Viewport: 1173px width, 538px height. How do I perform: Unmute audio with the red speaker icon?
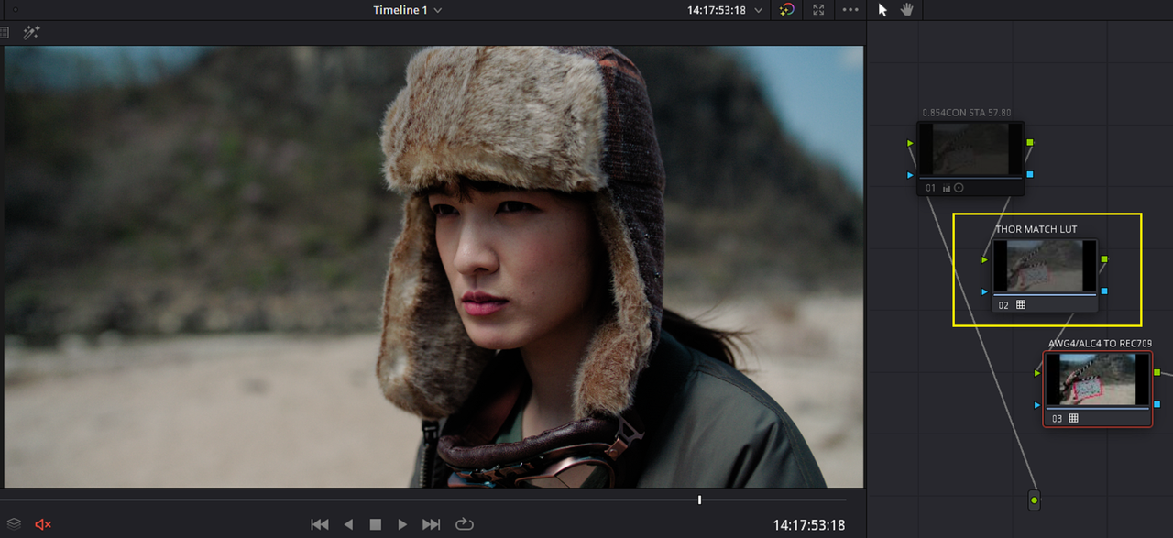(43, 524)
